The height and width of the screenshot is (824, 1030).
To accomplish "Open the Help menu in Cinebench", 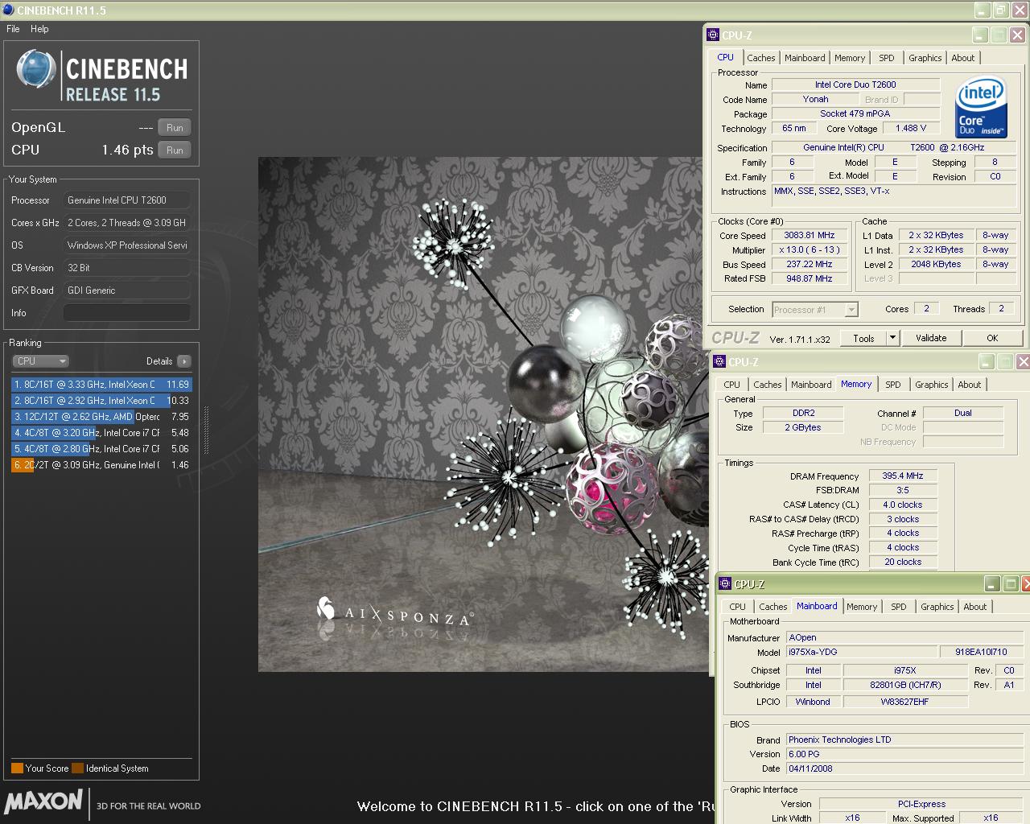I will click(x=39, y=29).
